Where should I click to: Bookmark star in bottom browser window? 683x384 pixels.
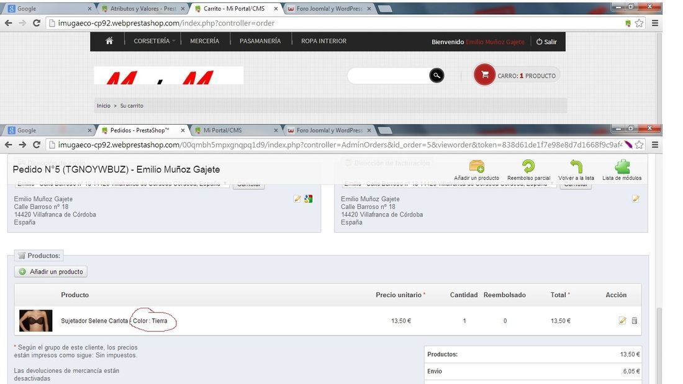639,145
